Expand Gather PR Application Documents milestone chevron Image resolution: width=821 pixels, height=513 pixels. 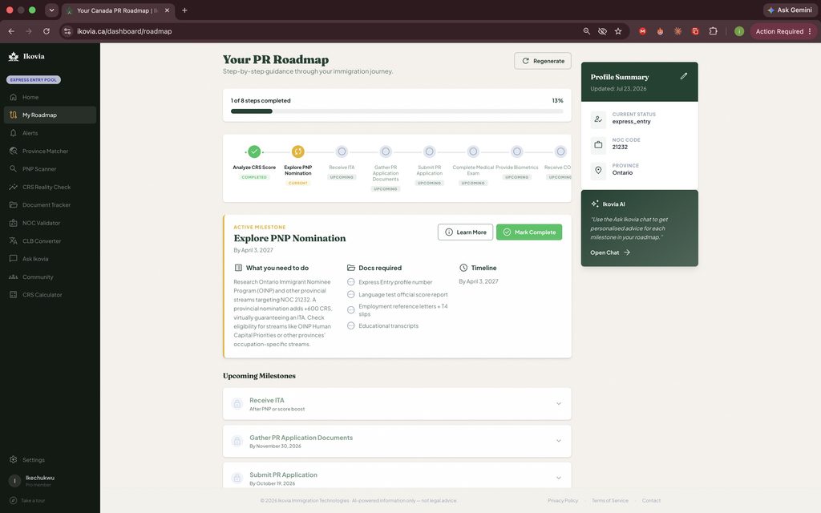(x=559, y=441)
